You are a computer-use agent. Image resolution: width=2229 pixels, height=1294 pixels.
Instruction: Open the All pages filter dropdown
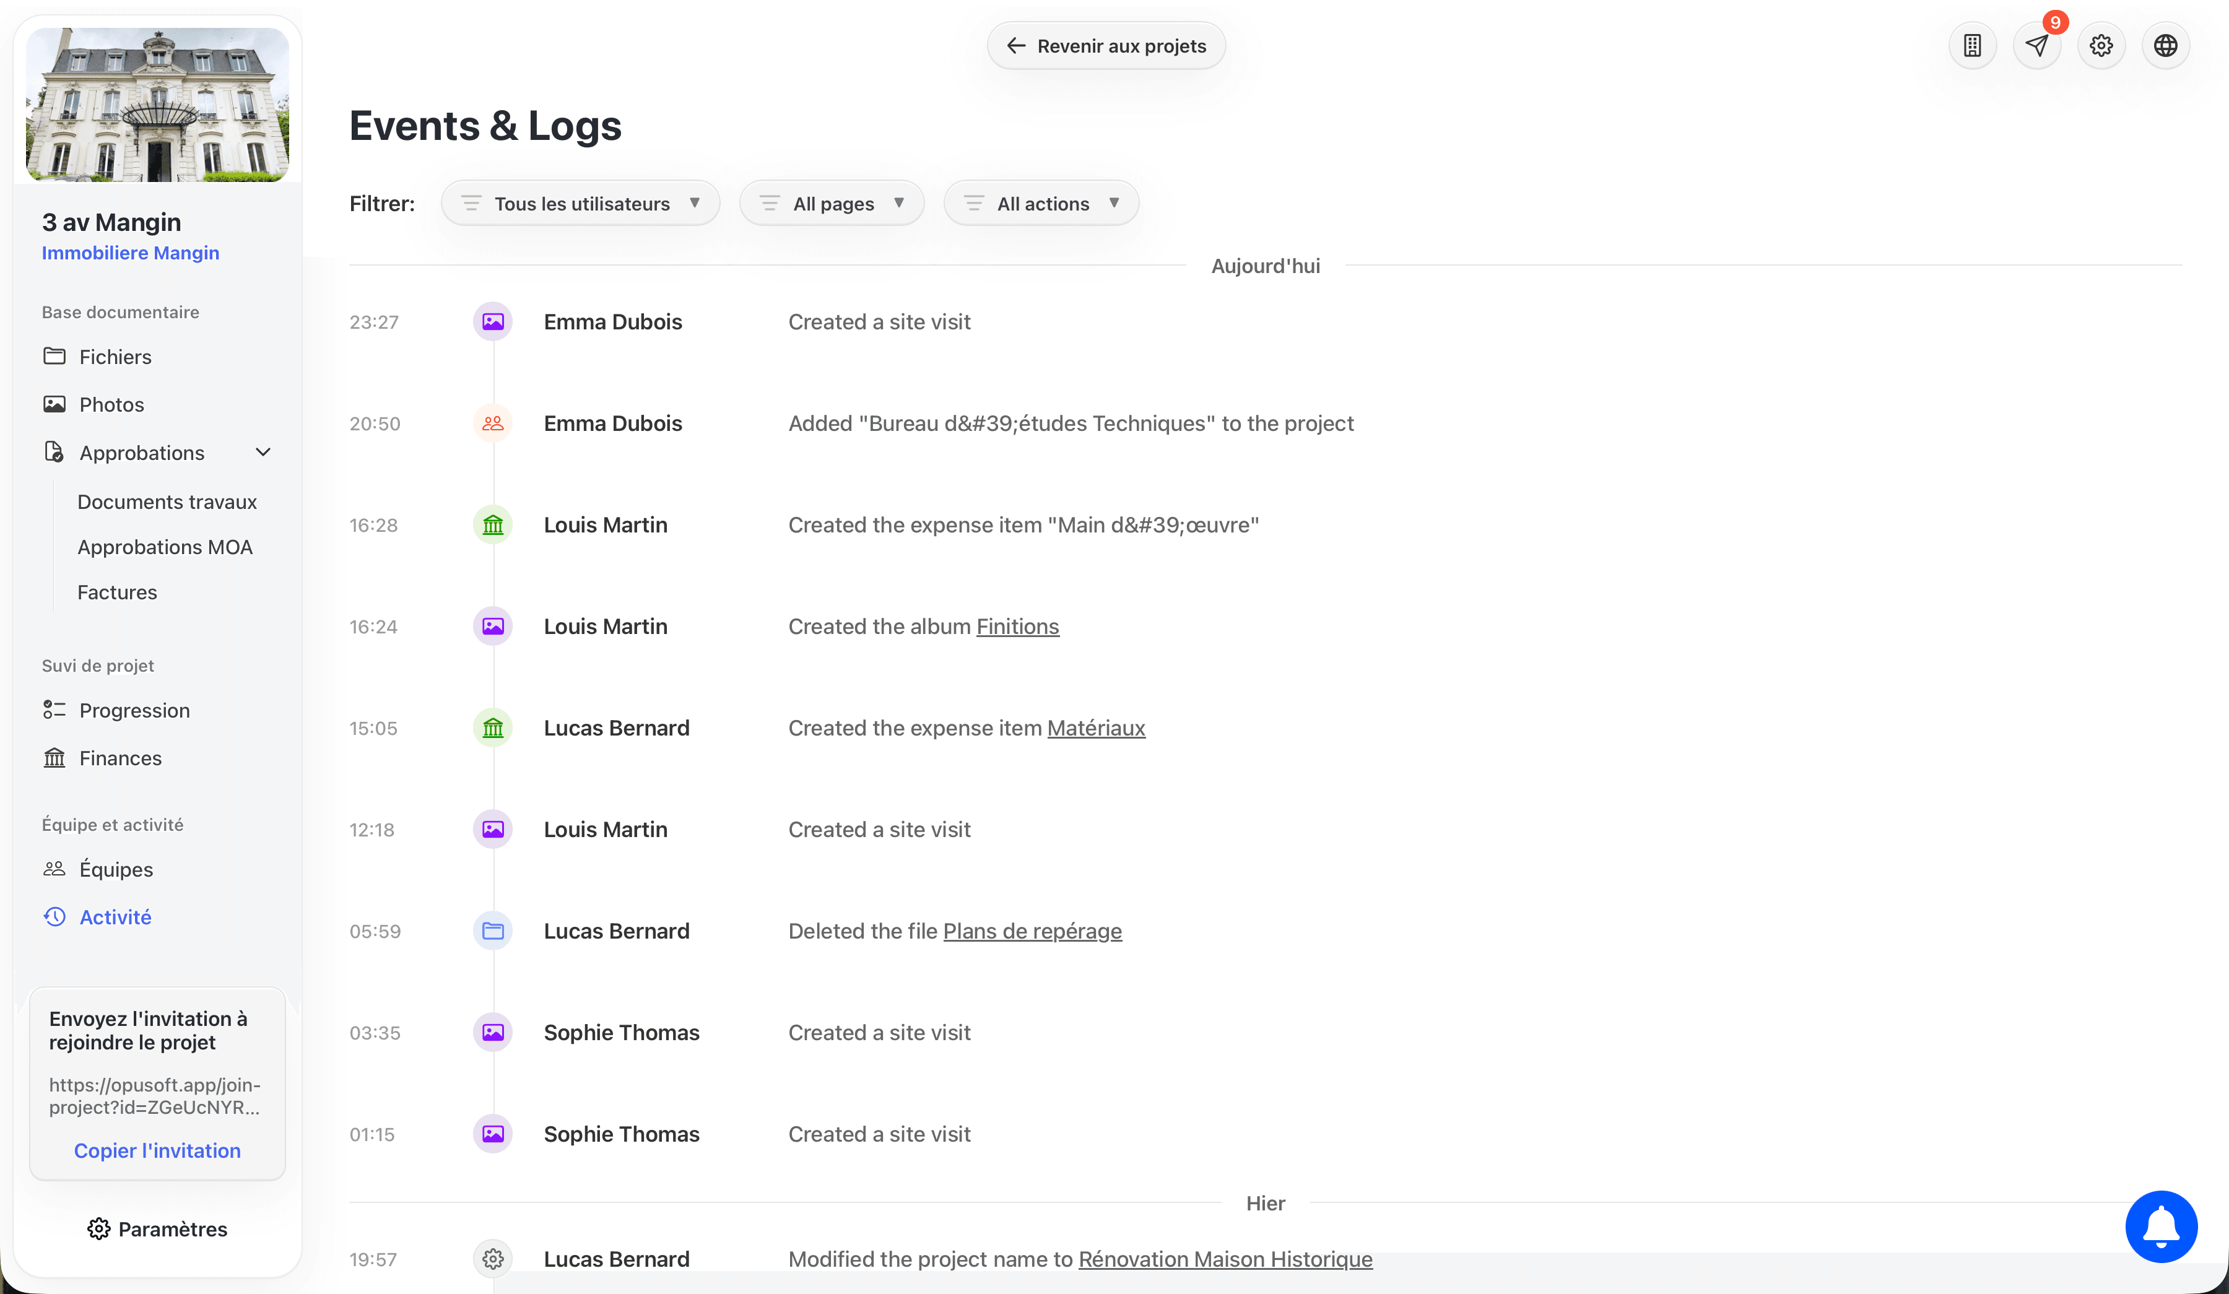pyautogui.click(x=832, y=202)
